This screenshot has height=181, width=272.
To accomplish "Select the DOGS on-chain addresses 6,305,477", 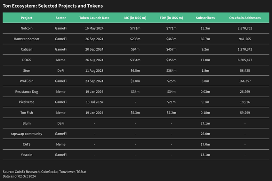I will [x=245, y=60].
